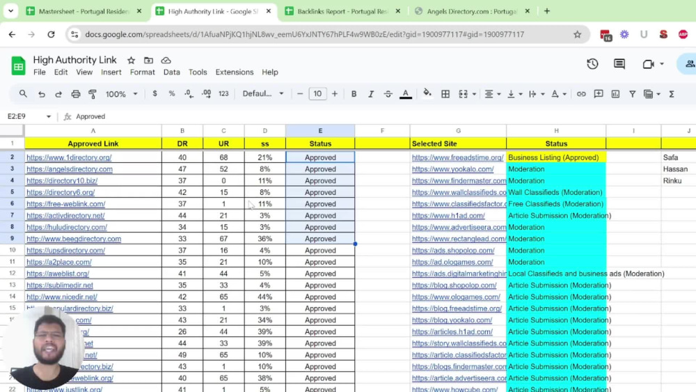Insert a chart
The height and width of the screenshot is (392, 696).
pos(615,94)
